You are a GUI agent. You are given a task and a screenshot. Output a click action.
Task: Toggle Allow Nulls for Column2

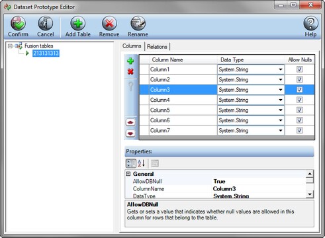[x=299, y=79]
